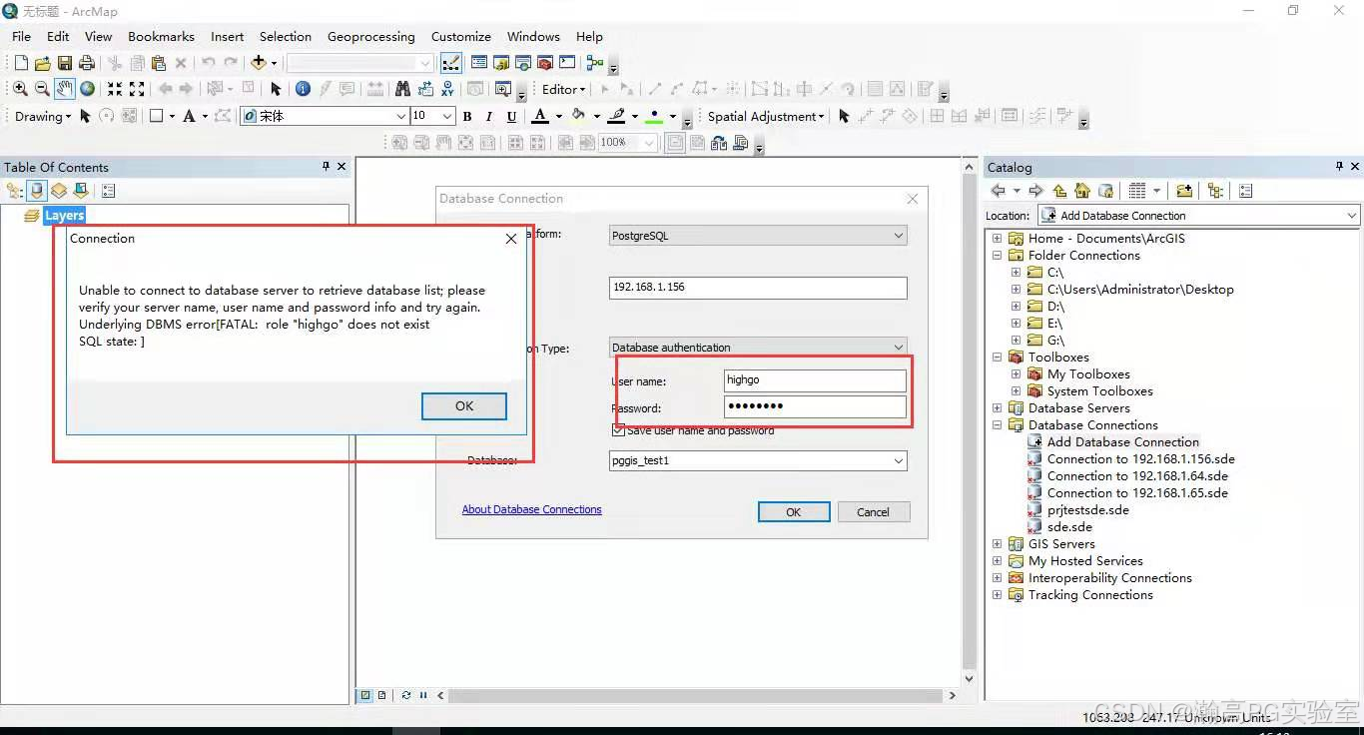1364x735 pixels.
Task: Open the Customize menu
Action: (x=460, y=37)
